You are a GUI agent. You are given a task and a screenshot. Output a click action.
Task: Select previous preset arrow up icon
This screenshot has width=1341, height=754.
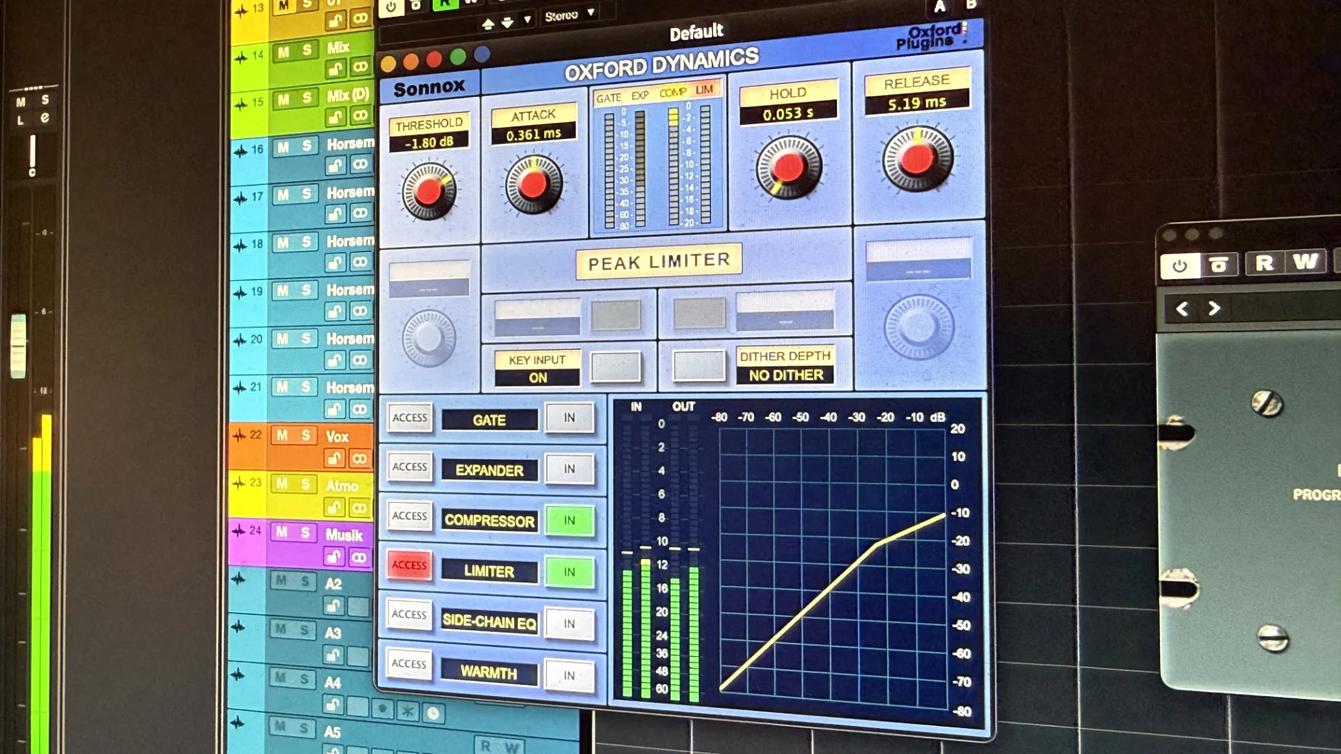[x=488, y=24]
